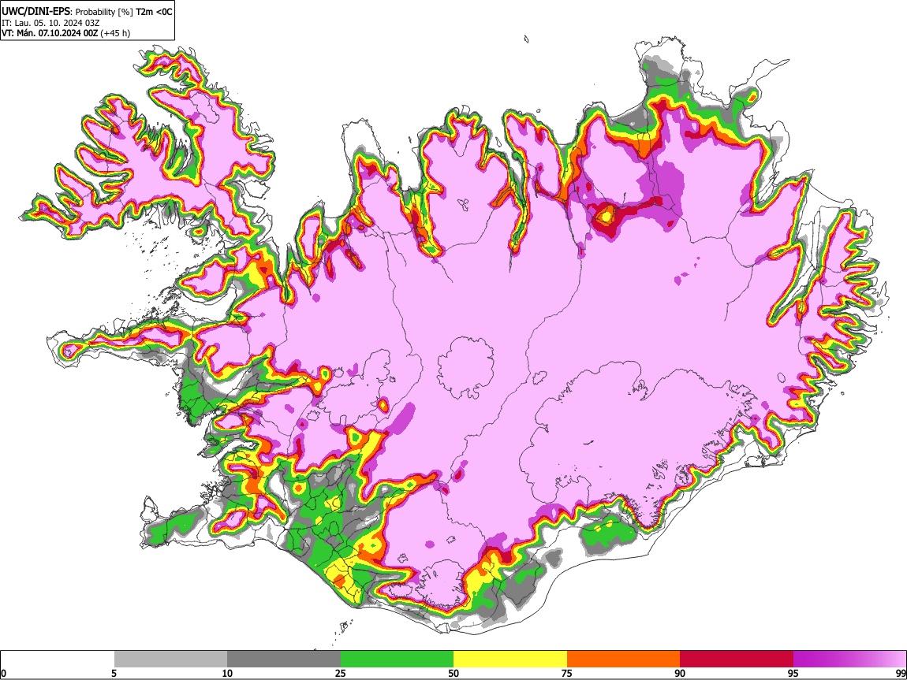
Task: Click the legend value '25'
Action: pyautogui.click(x=341, y=673)
